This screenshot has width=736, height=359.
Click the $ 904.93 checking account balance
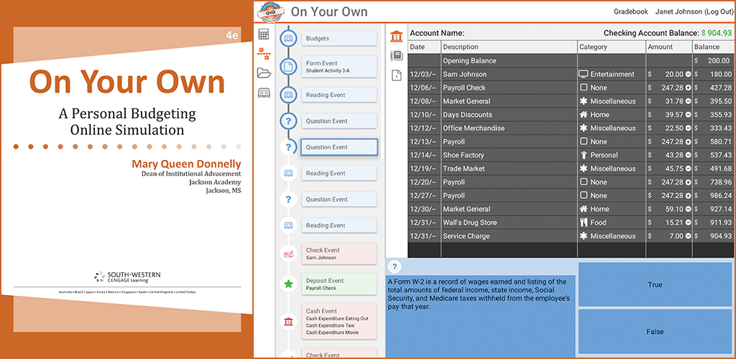(717, 33)
